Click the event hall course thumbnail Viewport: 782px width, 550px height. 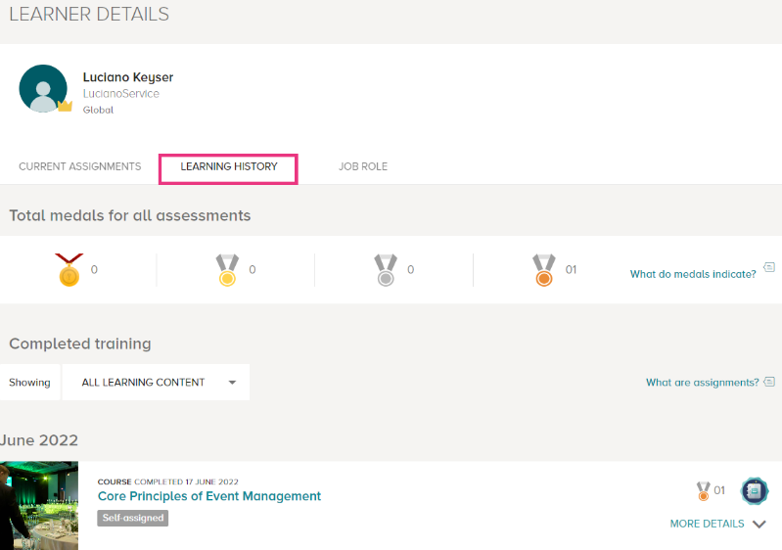pyautogui.click(x=39, y=506)
